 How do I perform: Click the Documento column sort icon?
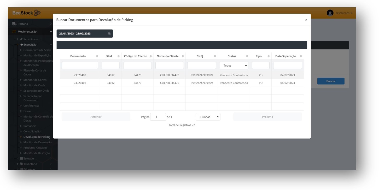tap(97, 56)
